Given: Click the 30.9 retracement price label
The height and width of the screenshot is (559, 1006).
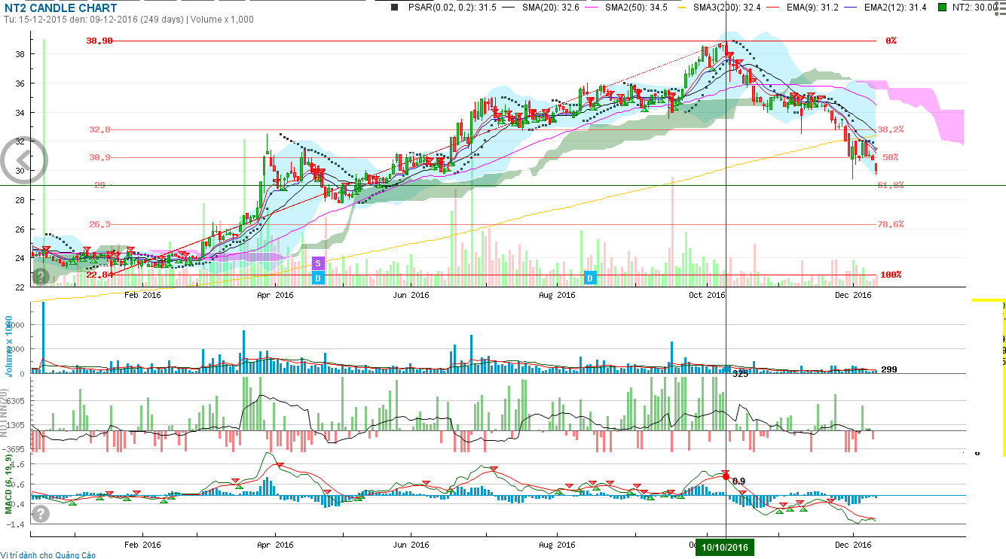Looking at the screenshot, I should pos(100,157).
